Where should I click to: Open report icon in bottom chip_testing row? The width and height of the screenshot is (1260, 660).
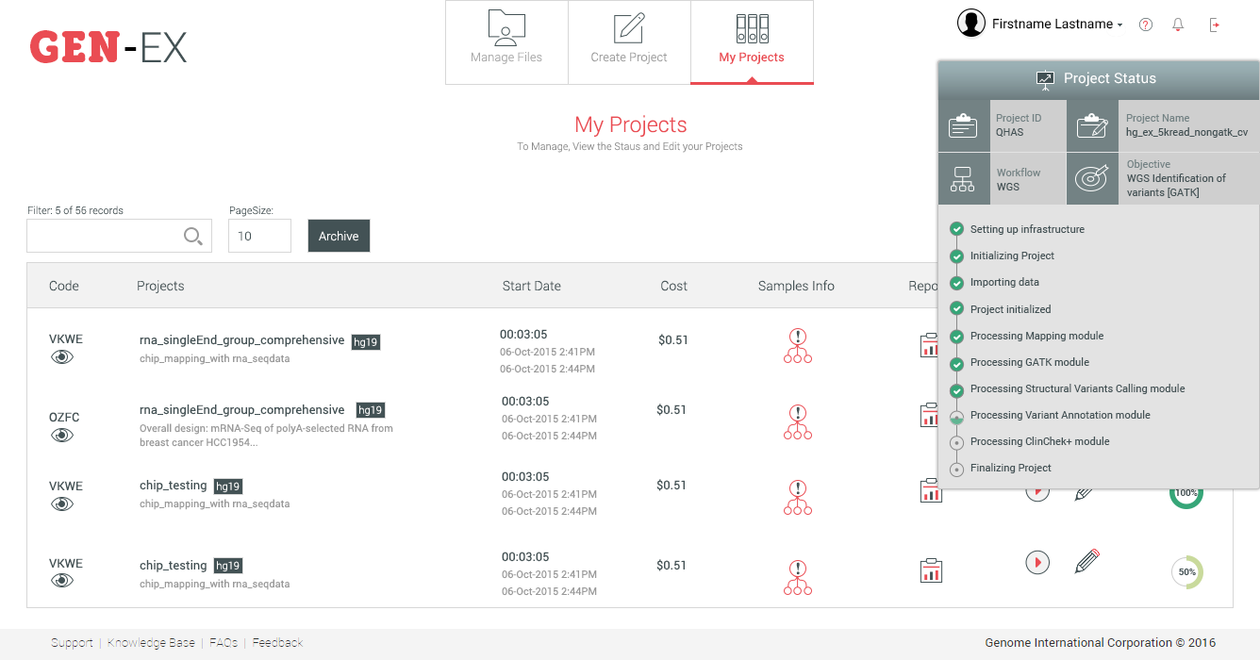[931, 570]
